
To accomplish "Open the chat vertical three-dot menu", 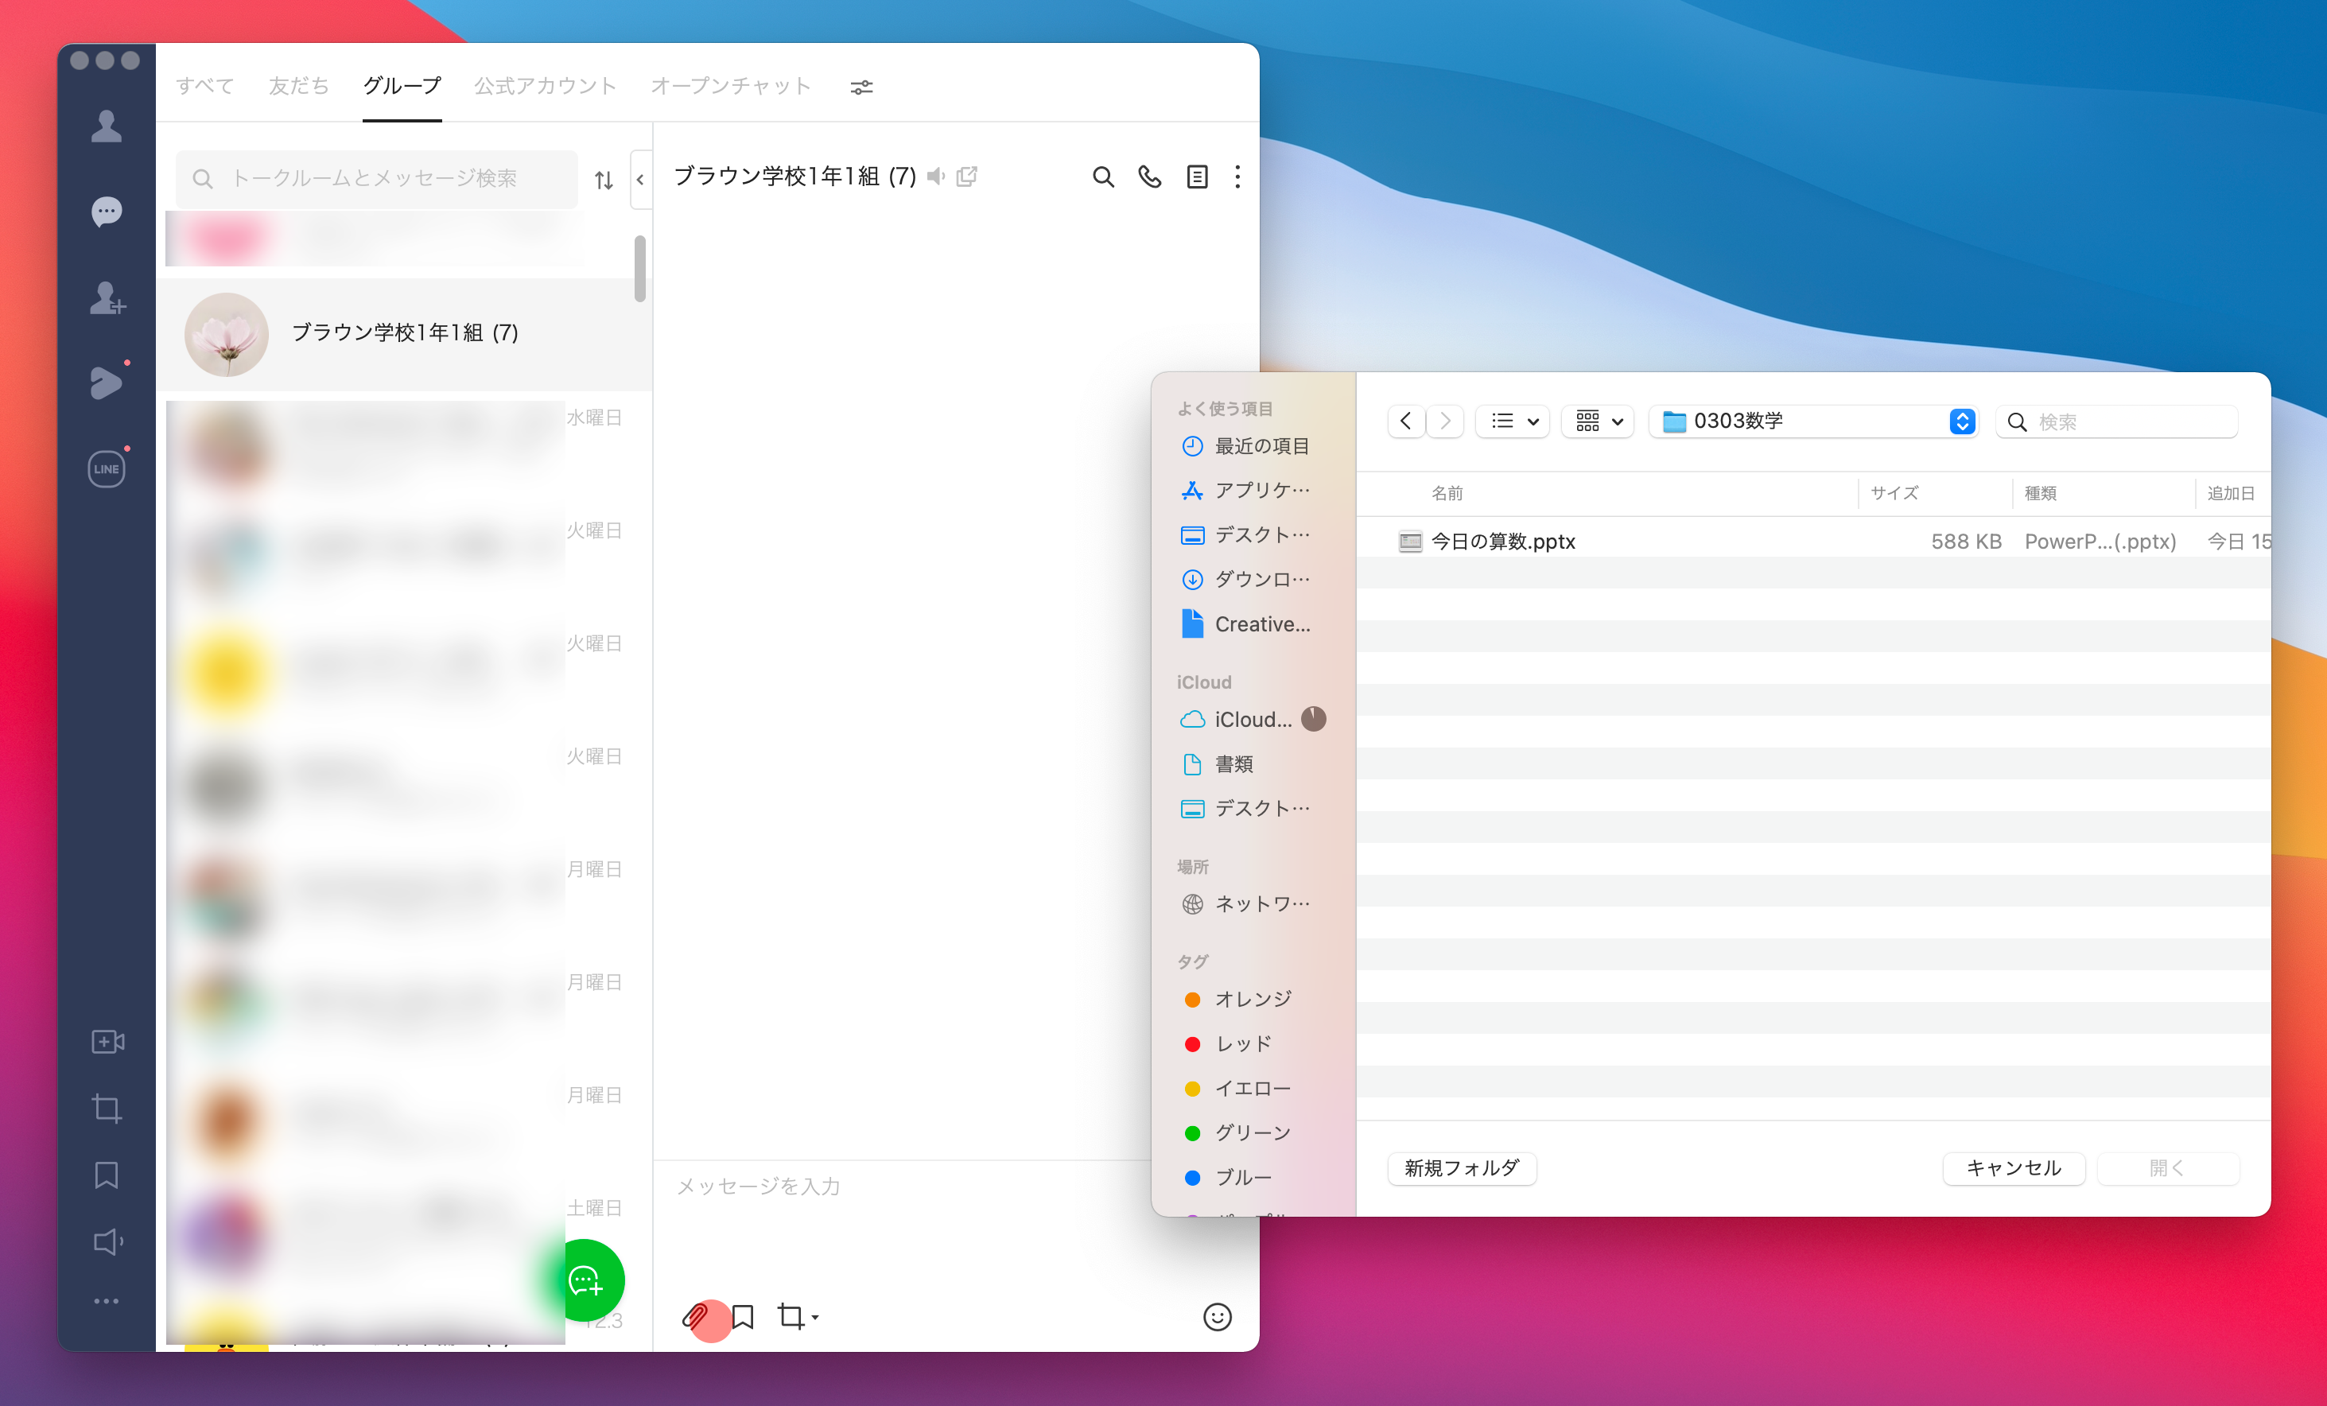I will pos(1237,177).
